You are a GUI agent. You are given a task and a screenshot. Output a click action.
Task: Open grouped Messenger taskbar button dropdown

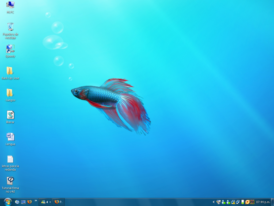45,202
